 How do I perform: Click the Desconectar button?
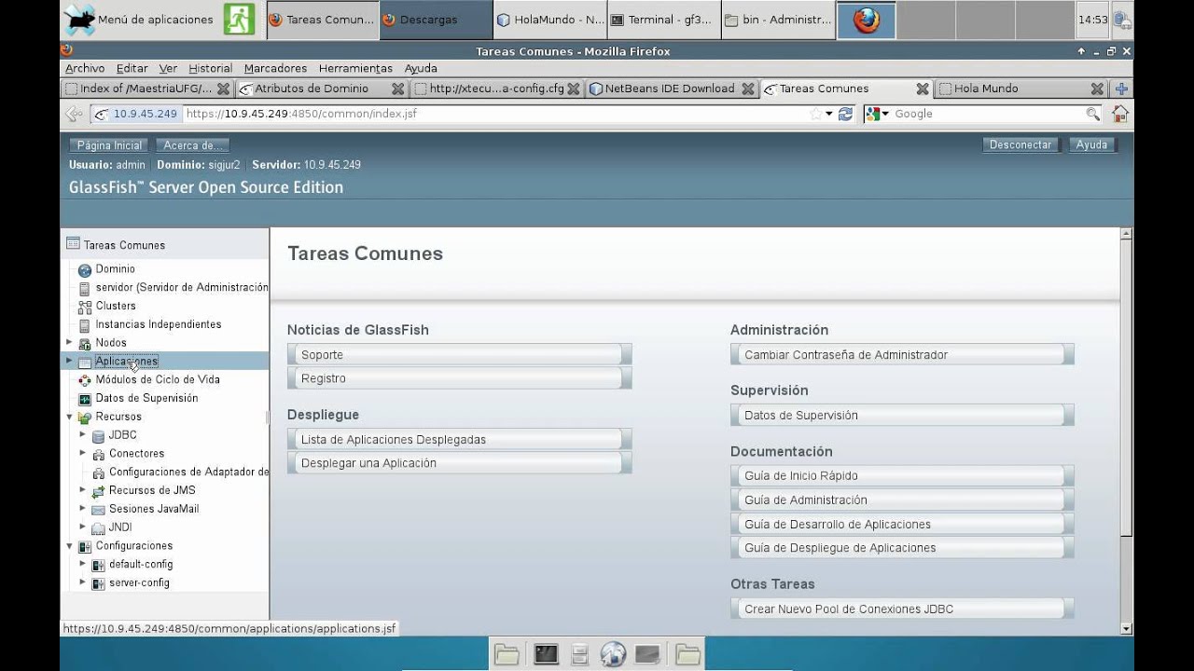click(1020, 144)
